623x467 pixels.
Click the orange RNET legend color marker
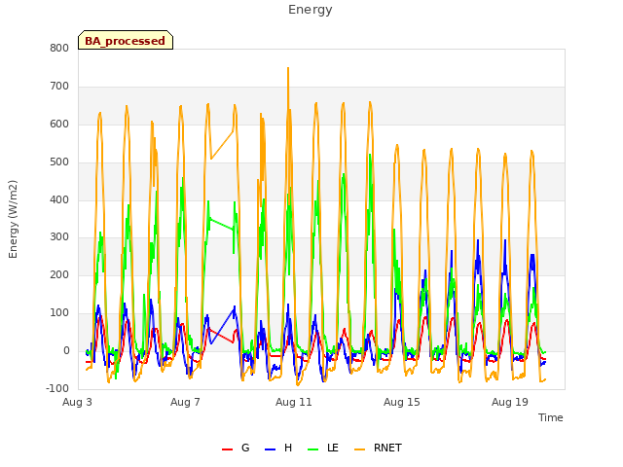coord(359,449)
